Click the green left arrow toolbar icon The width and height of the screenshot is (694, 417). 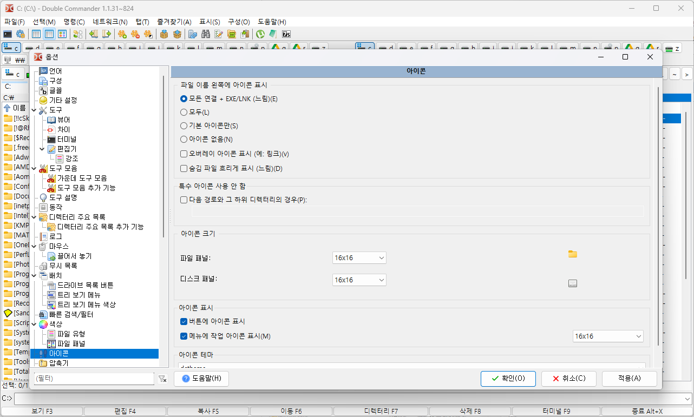pos(94,34)
